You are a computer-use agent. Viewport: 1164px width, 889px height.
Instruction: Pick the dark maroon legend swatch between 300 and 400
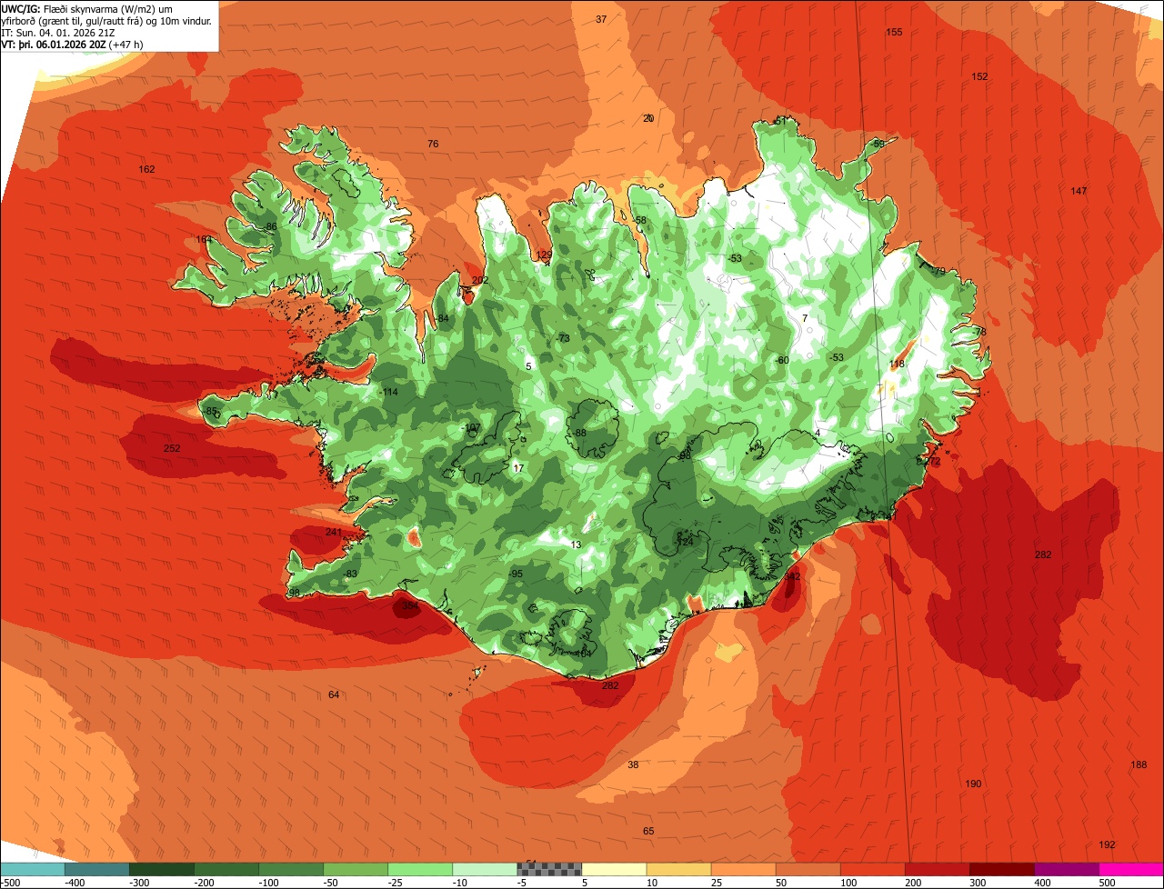pos(1002,869)
